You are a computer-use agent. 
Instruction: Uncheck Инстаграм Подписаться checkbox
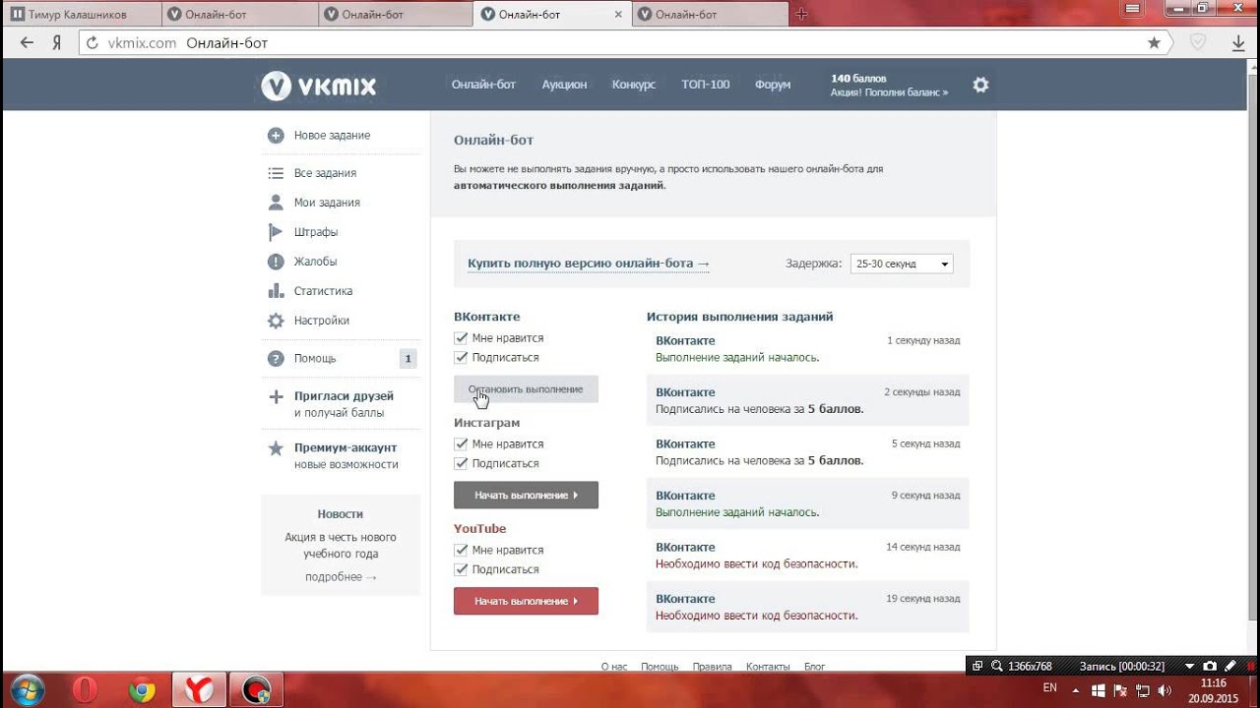pos(461,464)
